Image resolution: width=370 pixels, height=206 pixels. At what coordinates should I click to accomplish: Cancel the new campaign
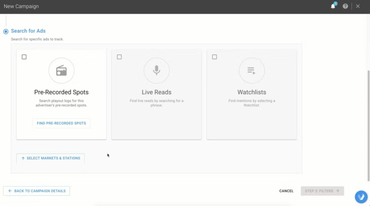tap(286, 191)
